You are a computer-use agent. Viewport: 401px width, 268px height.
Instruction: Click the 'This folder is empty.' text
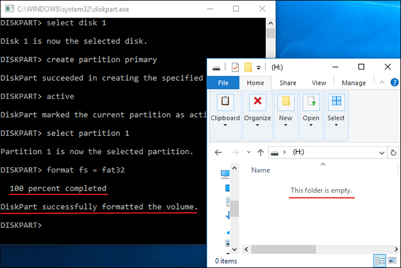[321, 191]
